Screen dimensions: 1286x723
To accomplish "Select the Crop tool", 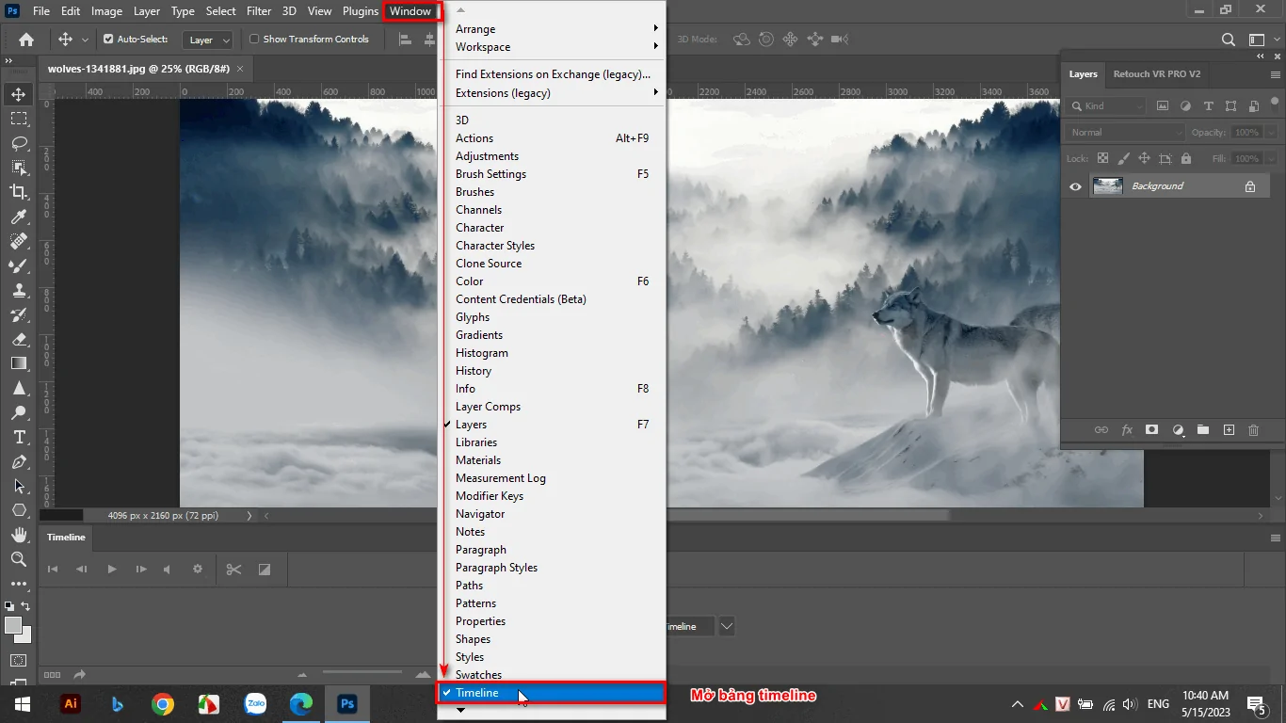I will (19, 192).
